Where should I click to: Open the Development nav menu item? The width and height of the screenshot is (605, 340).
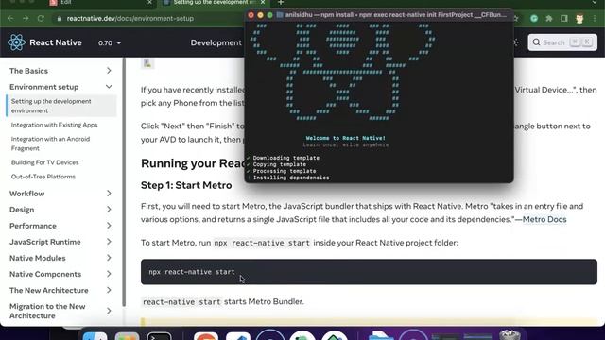216,42
